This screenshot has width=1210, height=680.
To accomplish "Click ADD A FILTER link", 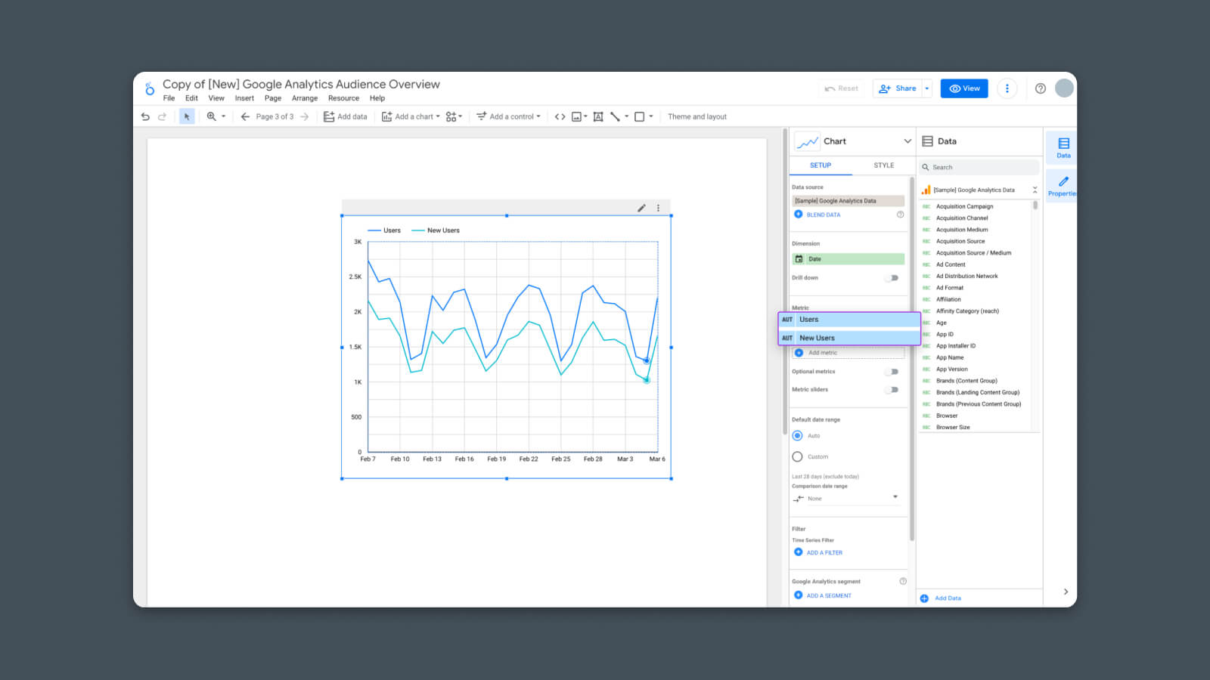I will click(x=824, y=552).
